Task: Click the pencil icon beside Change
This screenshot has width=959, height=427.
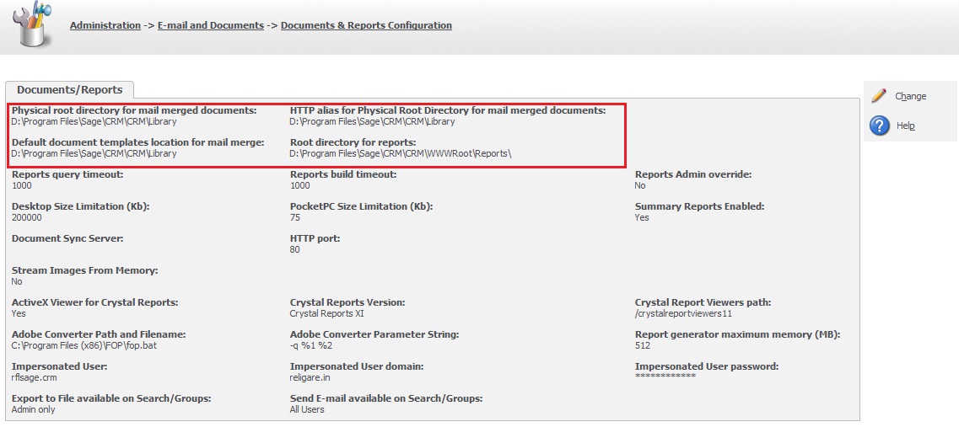Action: 879,96
